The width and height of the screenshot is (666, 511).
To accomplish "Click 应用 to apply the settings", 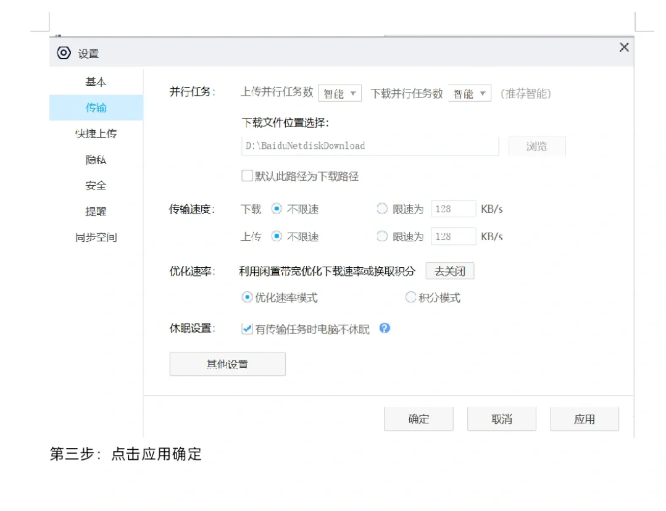I will point(584,418).
